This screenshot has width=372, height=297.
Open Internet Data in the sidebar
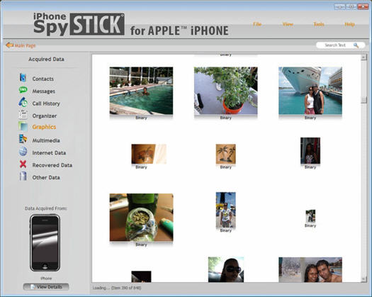[x=49, y=153]
